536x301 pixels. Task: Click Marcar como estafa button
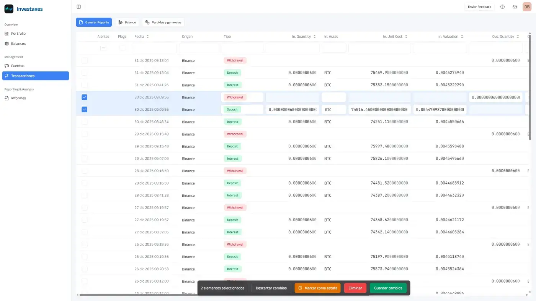click(317, 288)
